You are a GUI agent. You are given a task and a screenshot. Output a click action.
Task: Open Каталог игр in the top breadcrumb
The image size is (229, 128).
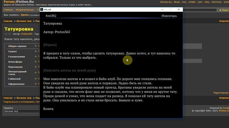tap(24, 21)
